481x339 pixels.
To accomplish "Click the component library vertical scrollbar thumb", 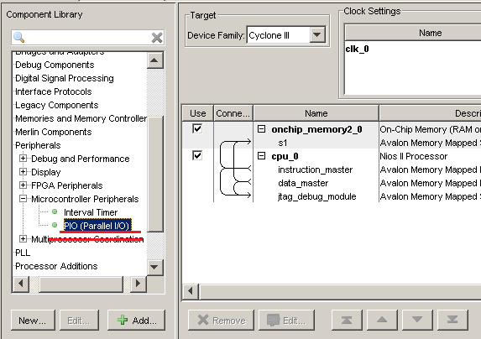I will coord(155,174).
